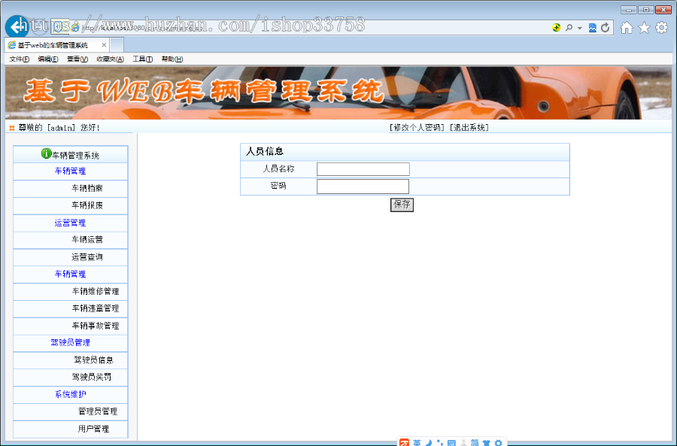
Task: Expand the 运营管理 section
Action: point(70,222)
